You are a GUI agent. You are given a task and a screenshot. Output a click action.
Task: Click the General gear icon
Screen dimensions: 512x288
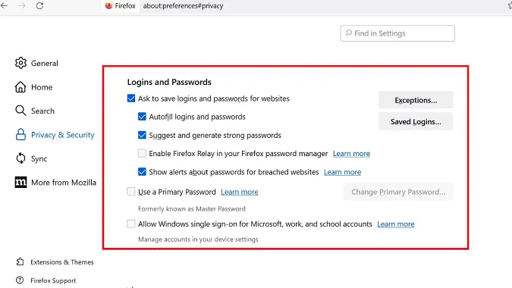[20, 63]
